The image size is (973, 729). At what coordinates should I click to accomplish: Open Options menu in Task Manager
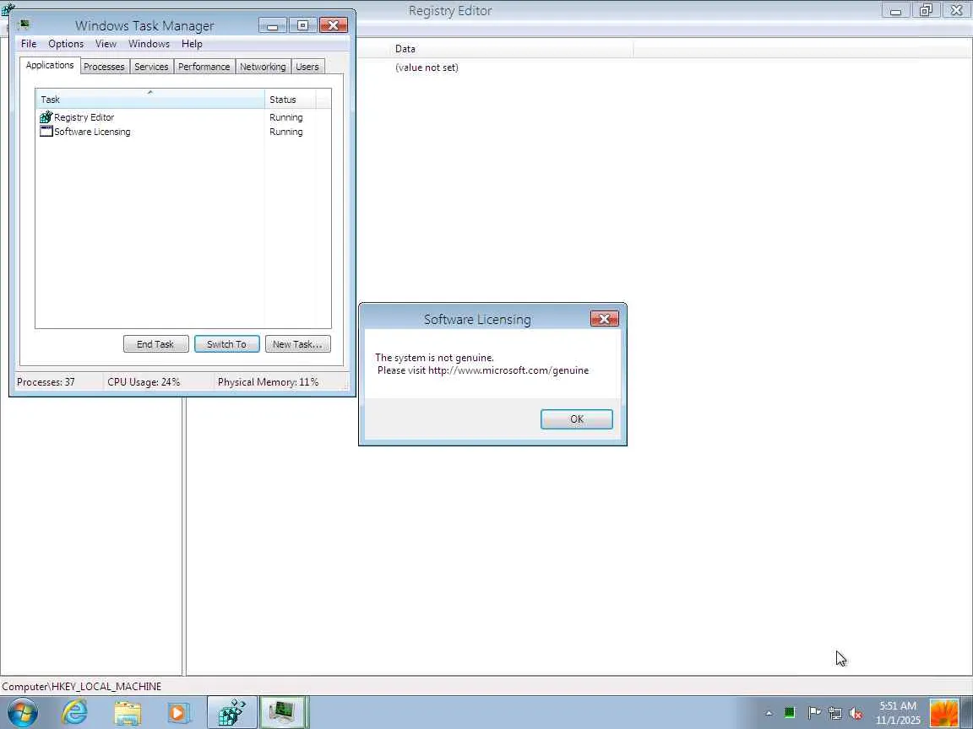66,43
